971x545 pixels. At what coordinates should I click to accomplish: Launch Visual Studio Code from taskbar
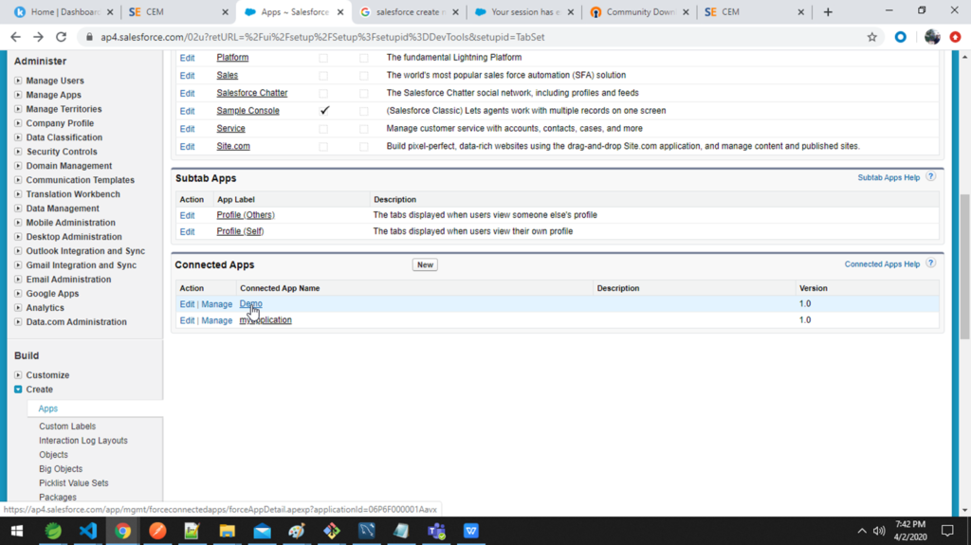click(x=88, y=531)
